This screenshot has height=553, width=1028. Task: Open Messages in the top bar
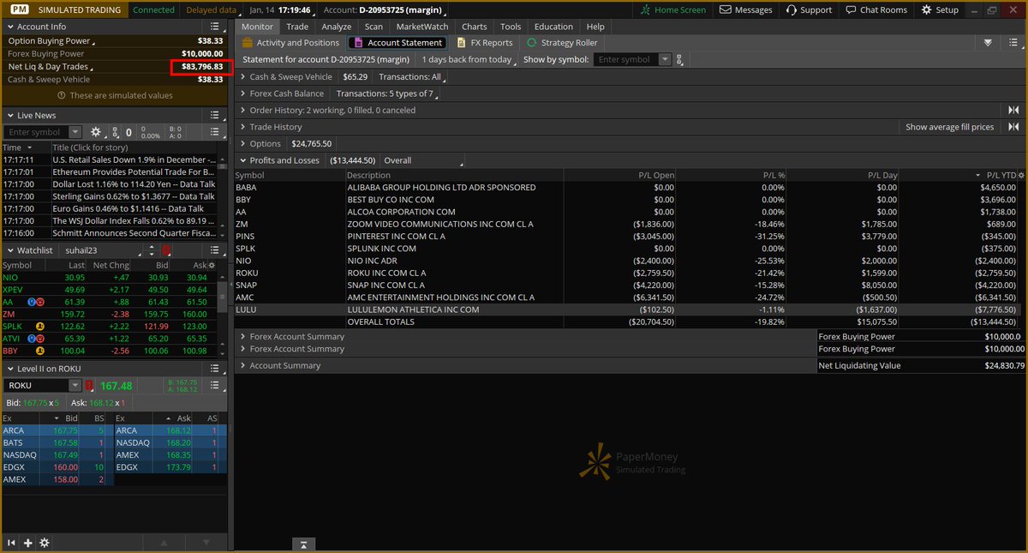click(x=745, y=9)
